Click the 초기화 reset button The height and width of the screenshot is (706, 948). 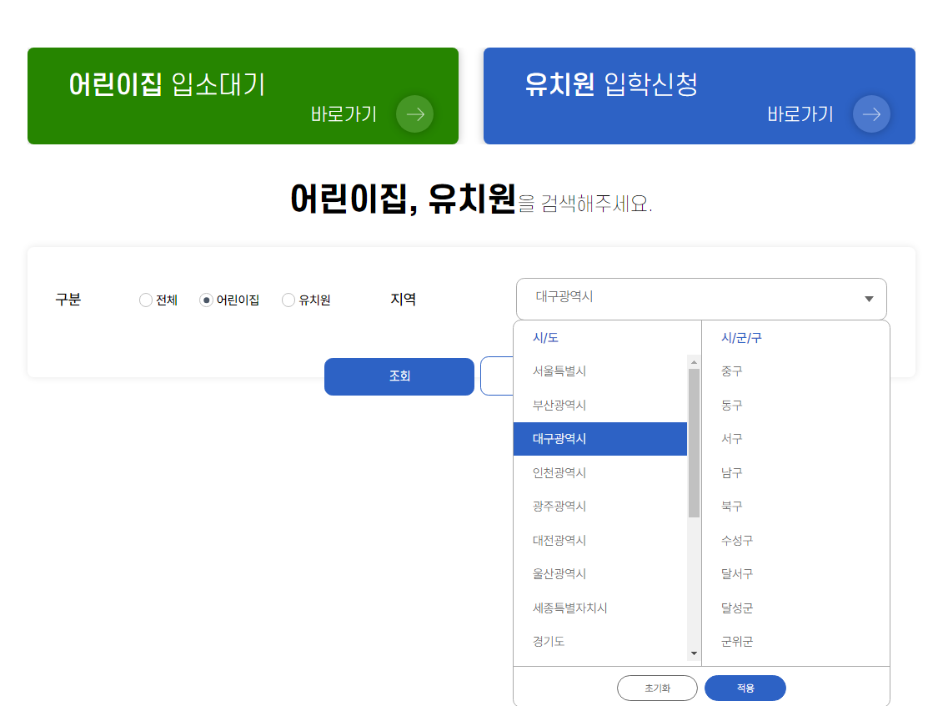point(657,688)
